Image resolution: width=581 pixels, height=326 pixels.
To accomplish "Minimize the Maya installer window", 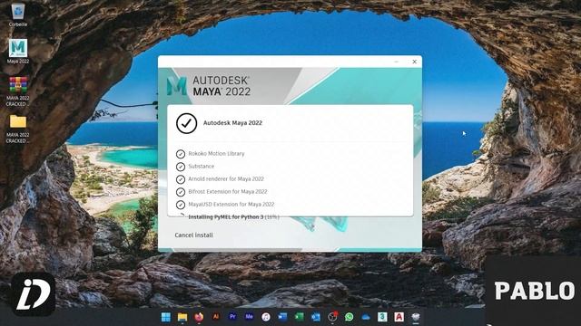I will [x=397, y=62].
